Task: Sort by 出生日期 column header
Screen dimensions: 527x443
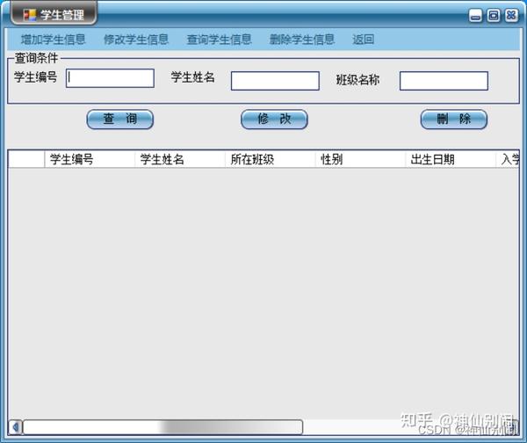Action: pyautogui.click(x=451, y=159)
